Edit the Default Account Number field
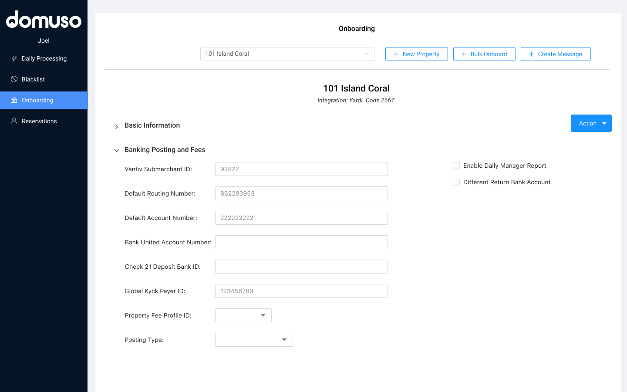 pos(301,218)
